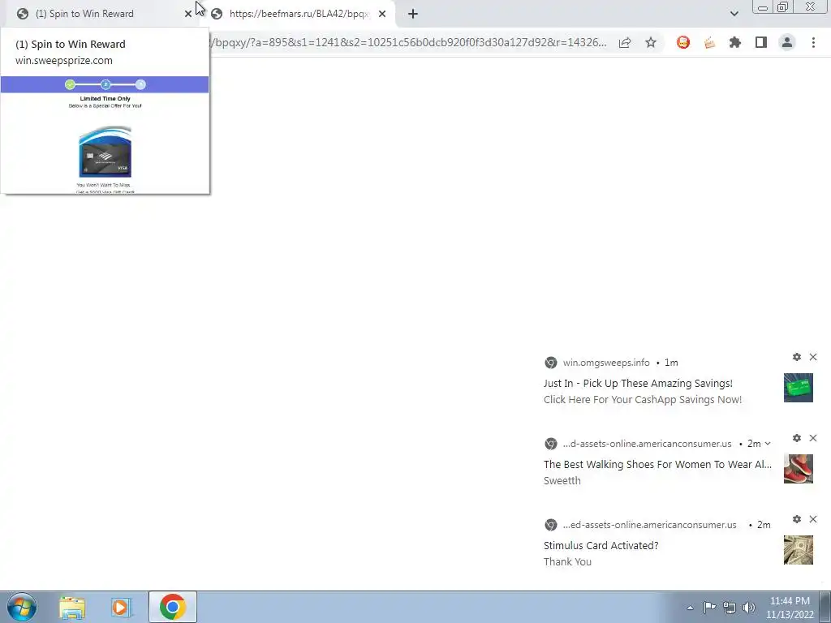Toggle the side panel icon
The image size is (831, 623).
click(761, 42)
